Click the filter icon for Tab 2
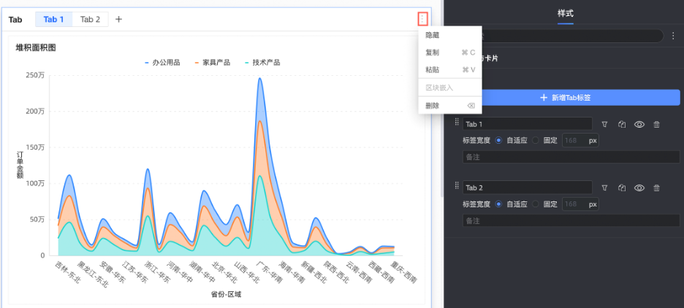This screenshot has height=308, width=684. [x=604, y=188]
